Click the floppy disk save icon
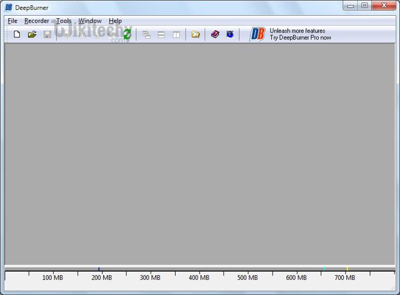This screenshot has width=400, height=295. (x=47, y=34)
